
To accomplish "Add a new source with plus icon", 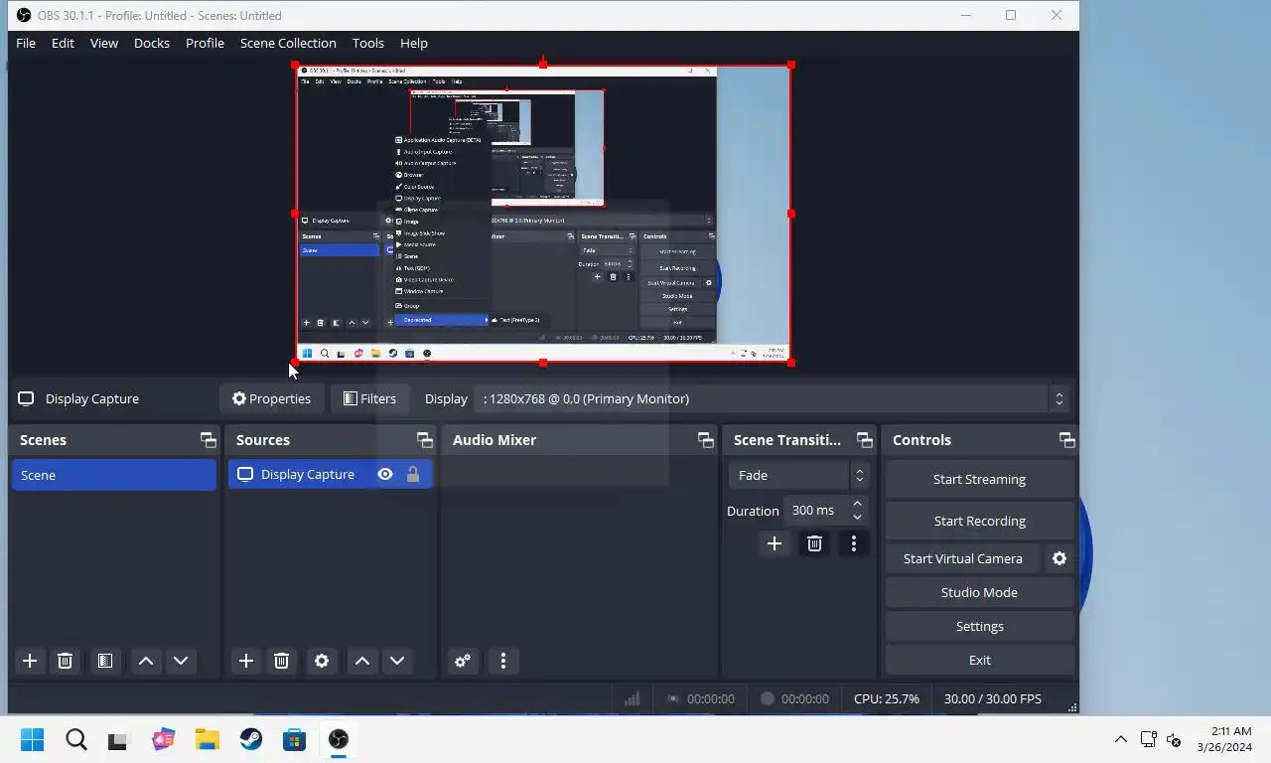I will tap(246, 661).
